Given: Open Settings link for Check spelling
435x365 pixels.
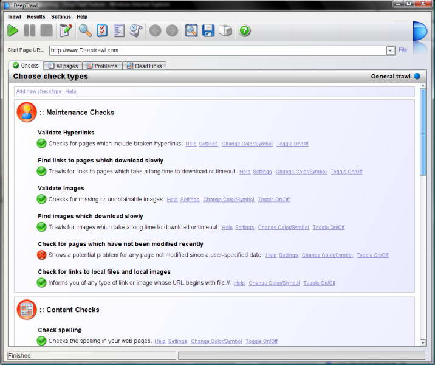Looking at the screenshot, I should coord(177,341).
